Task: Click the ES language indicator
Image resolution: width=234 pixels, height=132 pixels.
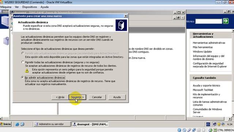Action: tap(208, 124)
